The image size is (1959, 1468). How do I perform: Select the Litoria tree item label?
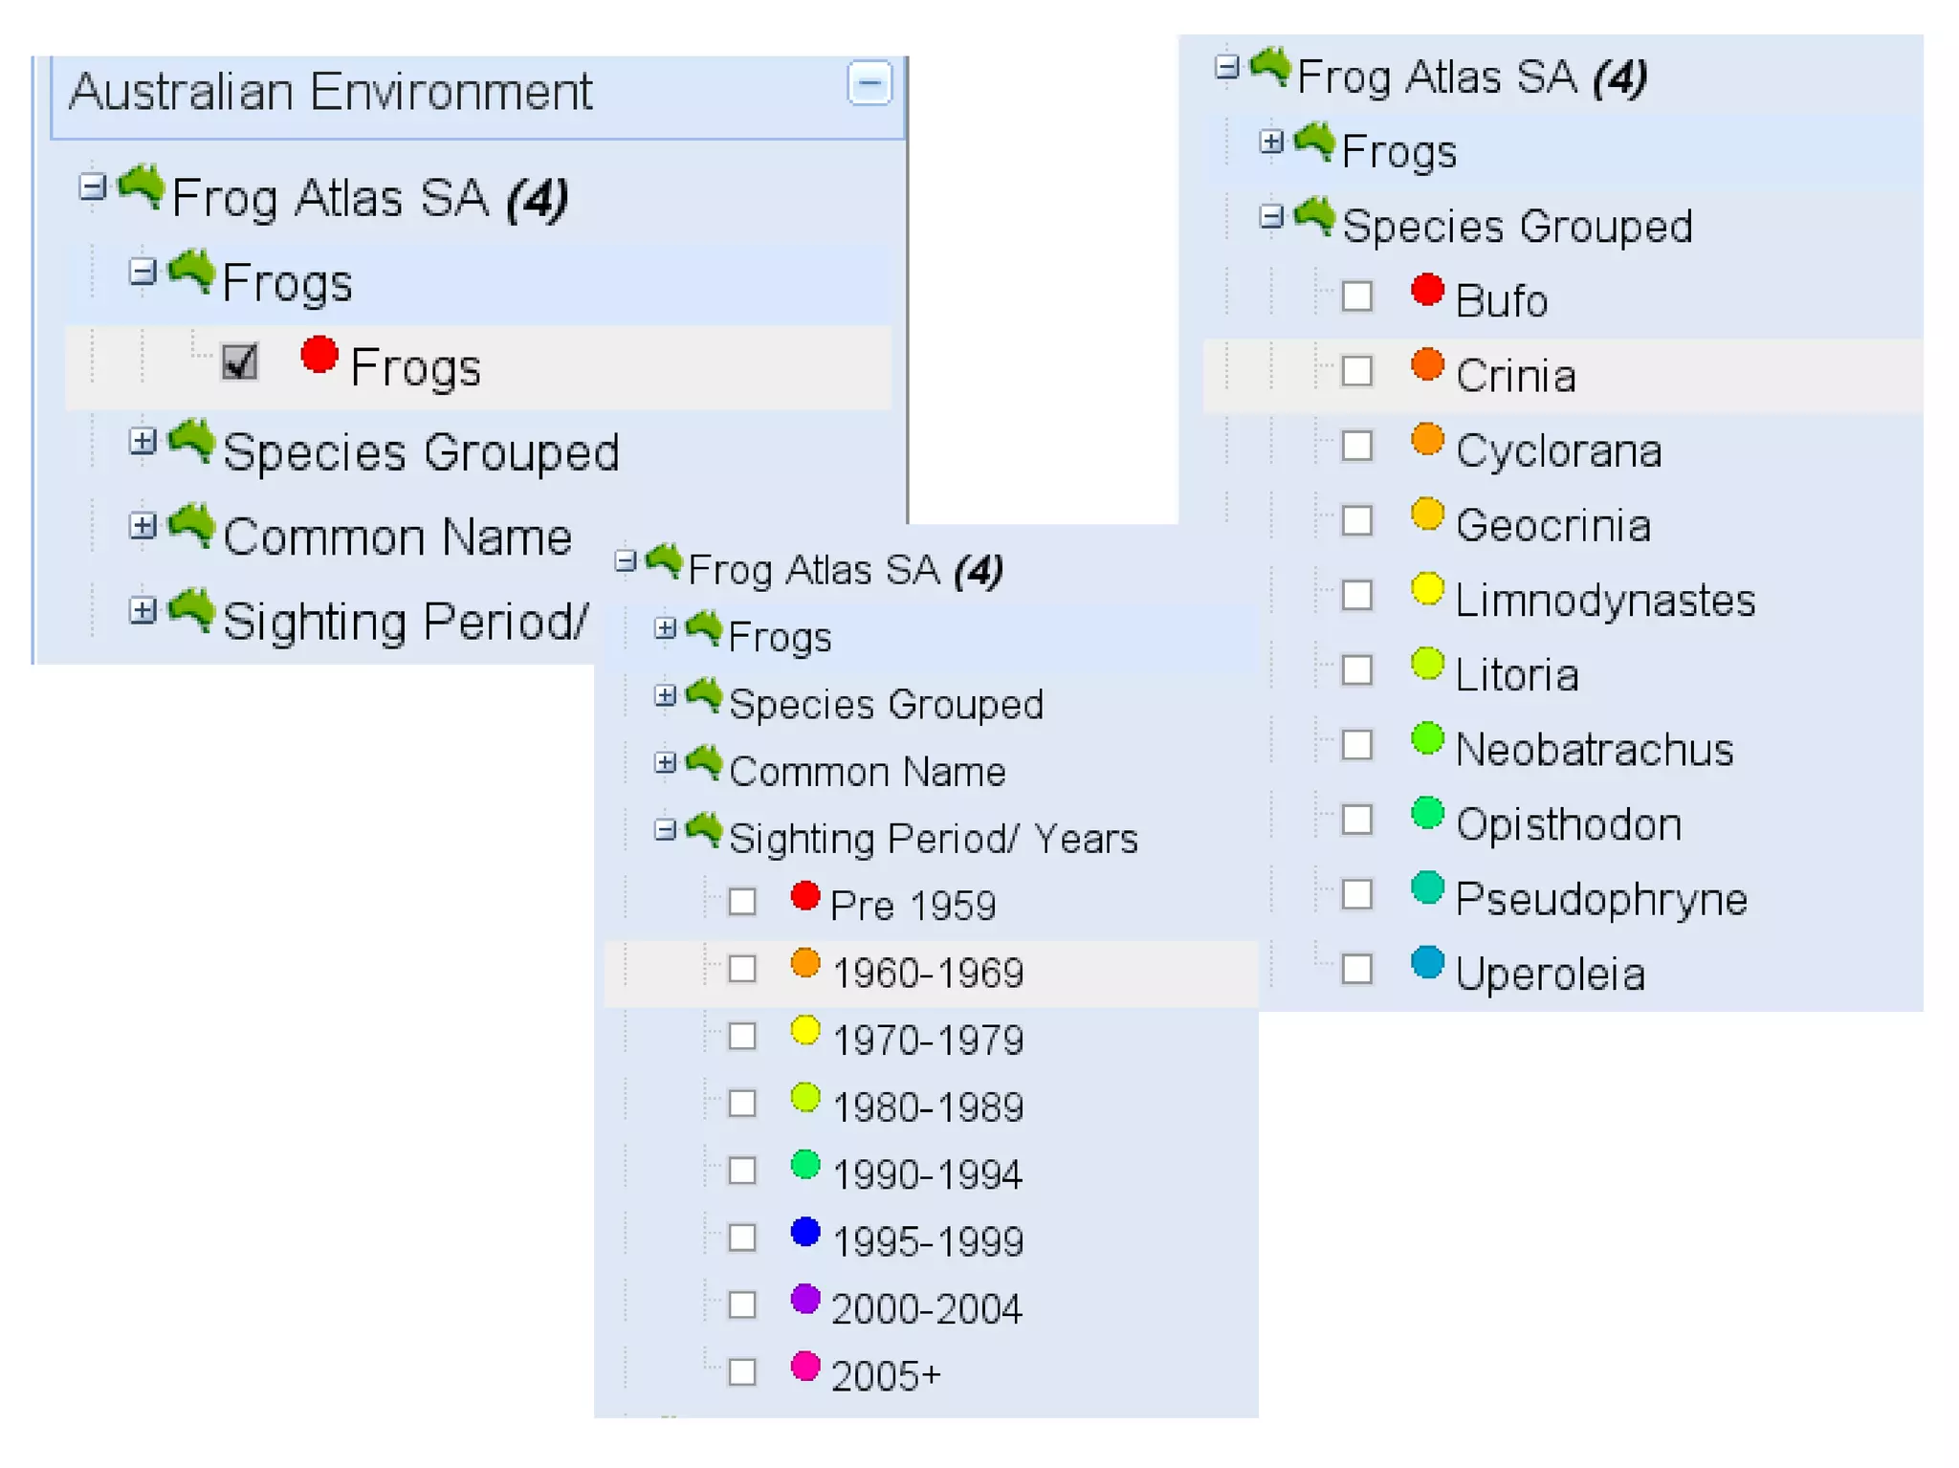tap(1516, 675)
